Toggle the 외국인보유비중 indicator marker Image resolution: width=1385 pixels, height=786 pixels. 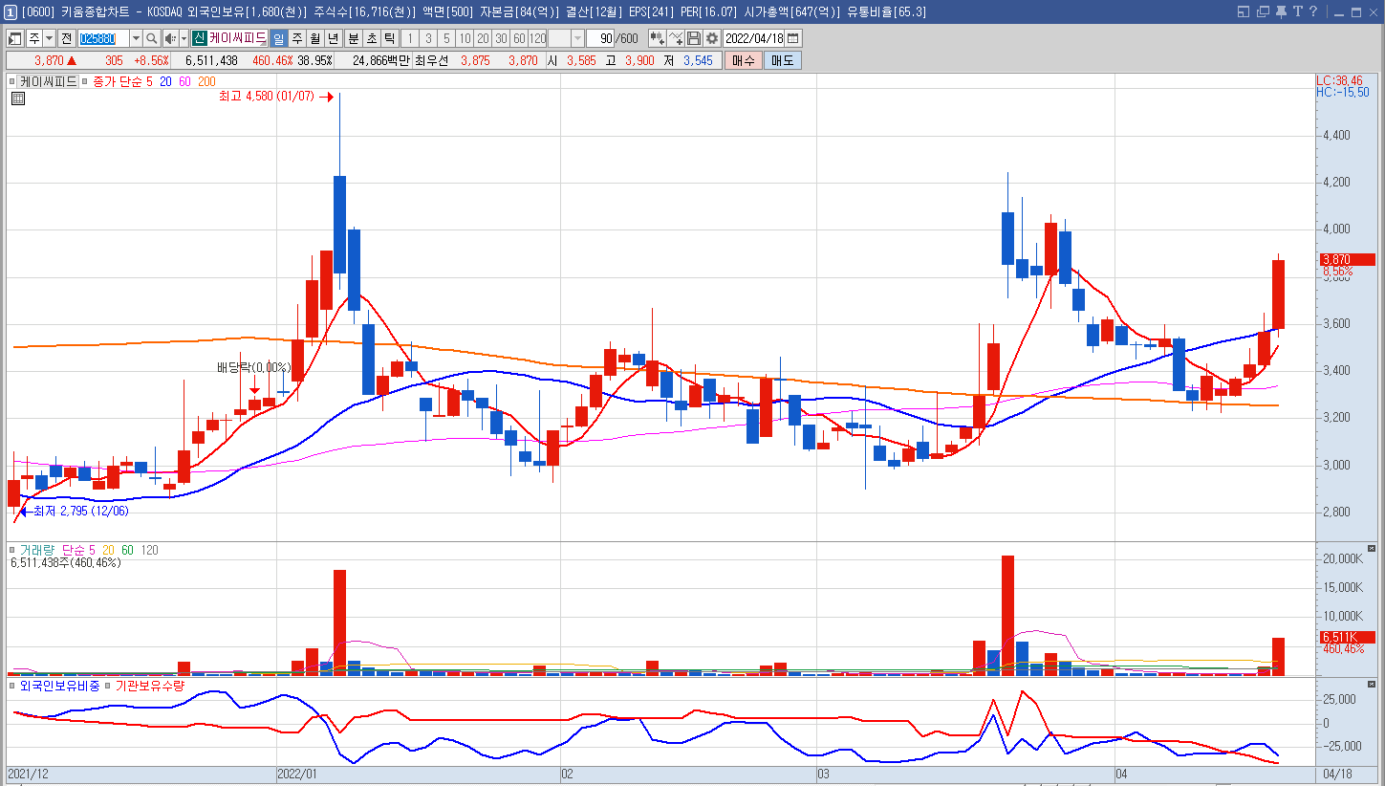(x=13, y=686)
